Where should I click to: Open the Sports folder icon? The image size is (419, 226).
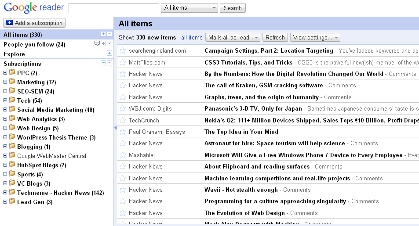point(12,173)
